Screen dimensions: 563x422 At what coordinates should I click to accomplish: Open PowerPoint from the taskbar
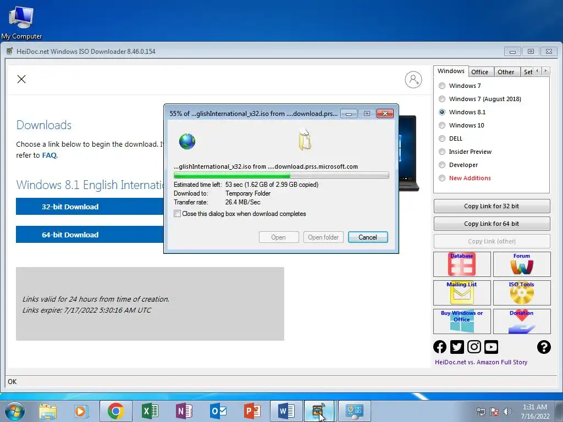pyautogui.click(x=252, y=411)
